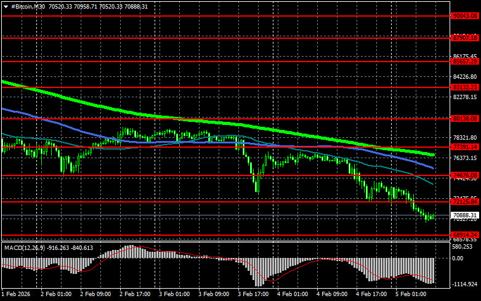Click the MACD 0.00 scale value

459,259
